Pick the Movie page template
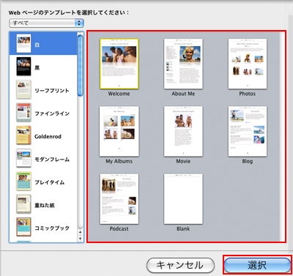Viewport: 293px width, 276px height. 183,131
